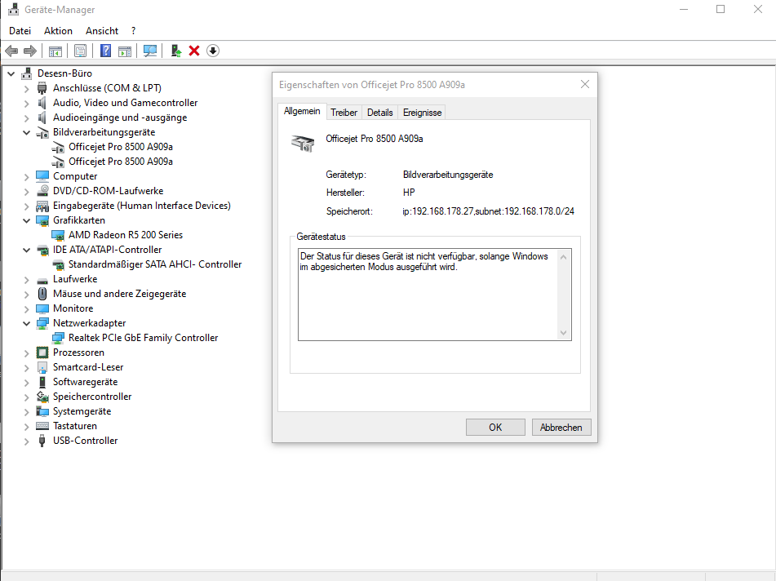Switch to the Treiber tab
This screenshot has width=776, height=581.
(344, 113)
